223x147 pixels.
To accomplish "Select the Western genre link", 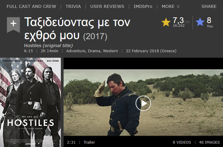I will click(x=110, y=51).
